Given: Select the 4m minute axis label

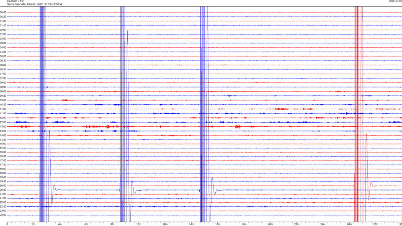Looking at the screenshot, I should point(60,224).
